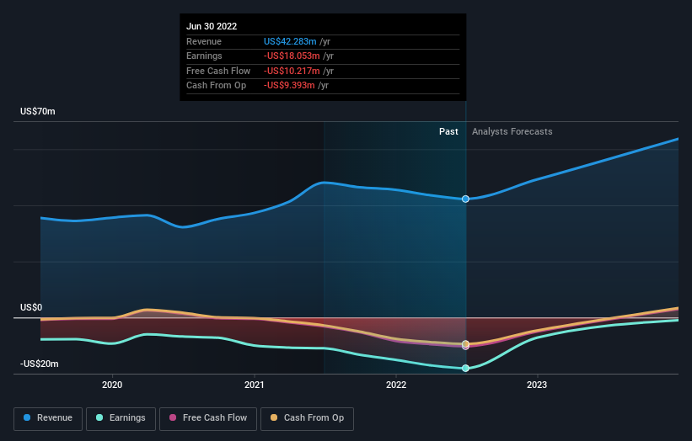Viewport: 692px width, 441px height.
Task: Toggle the Earnings legend button
Action: pyautogui.click(x=121, y=418)
